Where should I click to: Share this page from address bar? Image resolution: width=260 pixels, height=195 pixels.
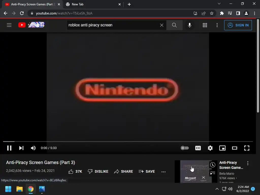coord(204,13)
